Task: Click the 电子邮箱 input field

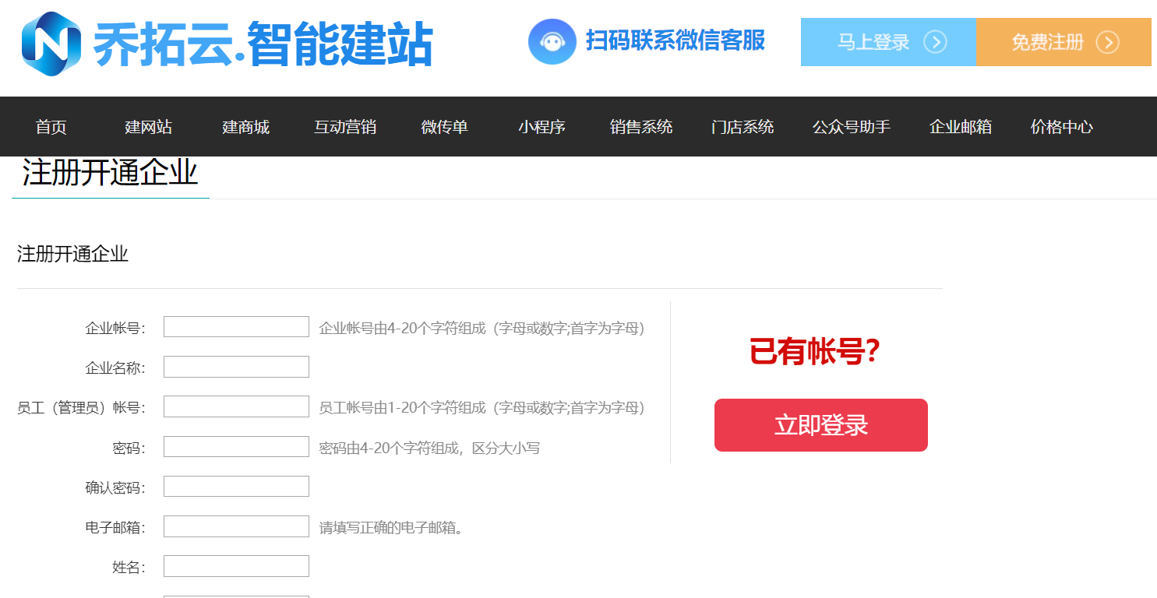Action: coord(235,526)
